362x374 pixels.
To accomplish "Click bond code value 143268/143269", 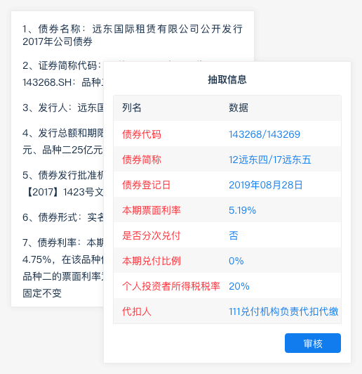I will coord(264,134).
